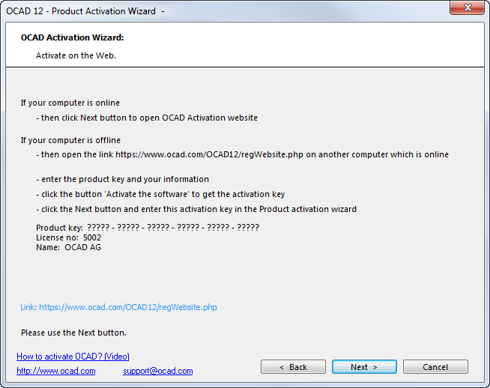
Task: Select the 'License no: 5002' text
Action: tap(68, 237)
